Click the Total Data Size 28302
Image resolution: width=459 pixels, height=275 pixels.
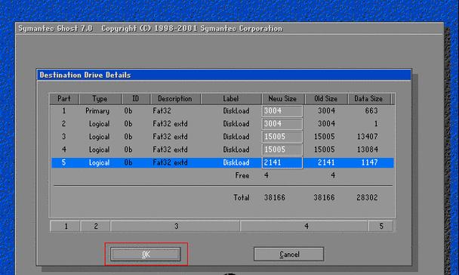(367, 198)
